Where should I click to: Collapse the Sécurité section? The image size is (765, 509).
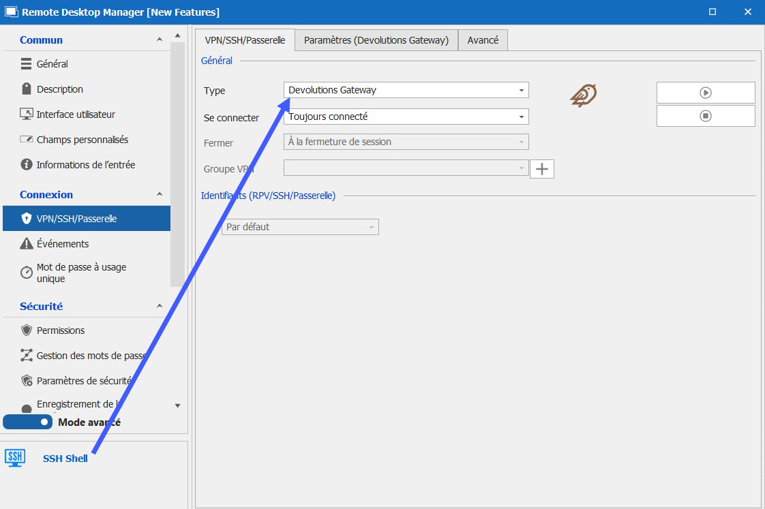click(x=160, y=307)
